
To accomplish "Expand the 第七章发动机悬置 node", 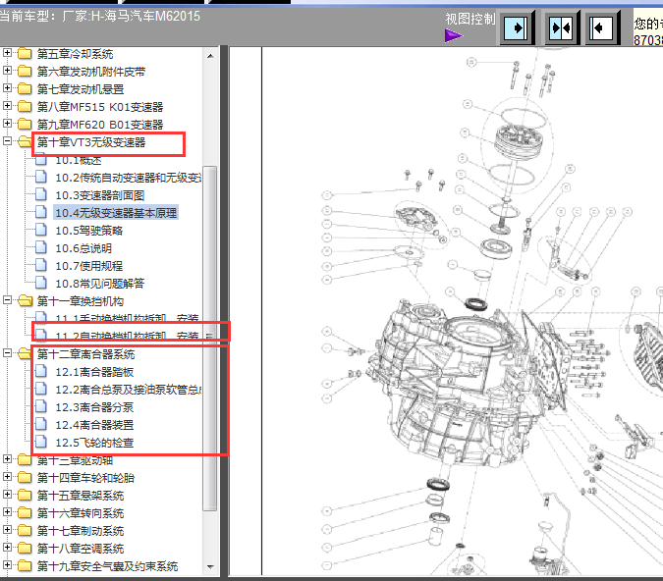I will coord(7,88).
